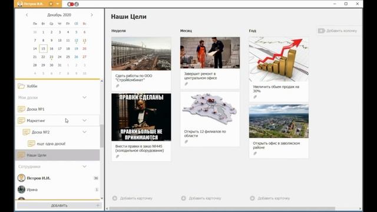Click the 'еще одна доска!' board icon

click(x=31, y=144)
